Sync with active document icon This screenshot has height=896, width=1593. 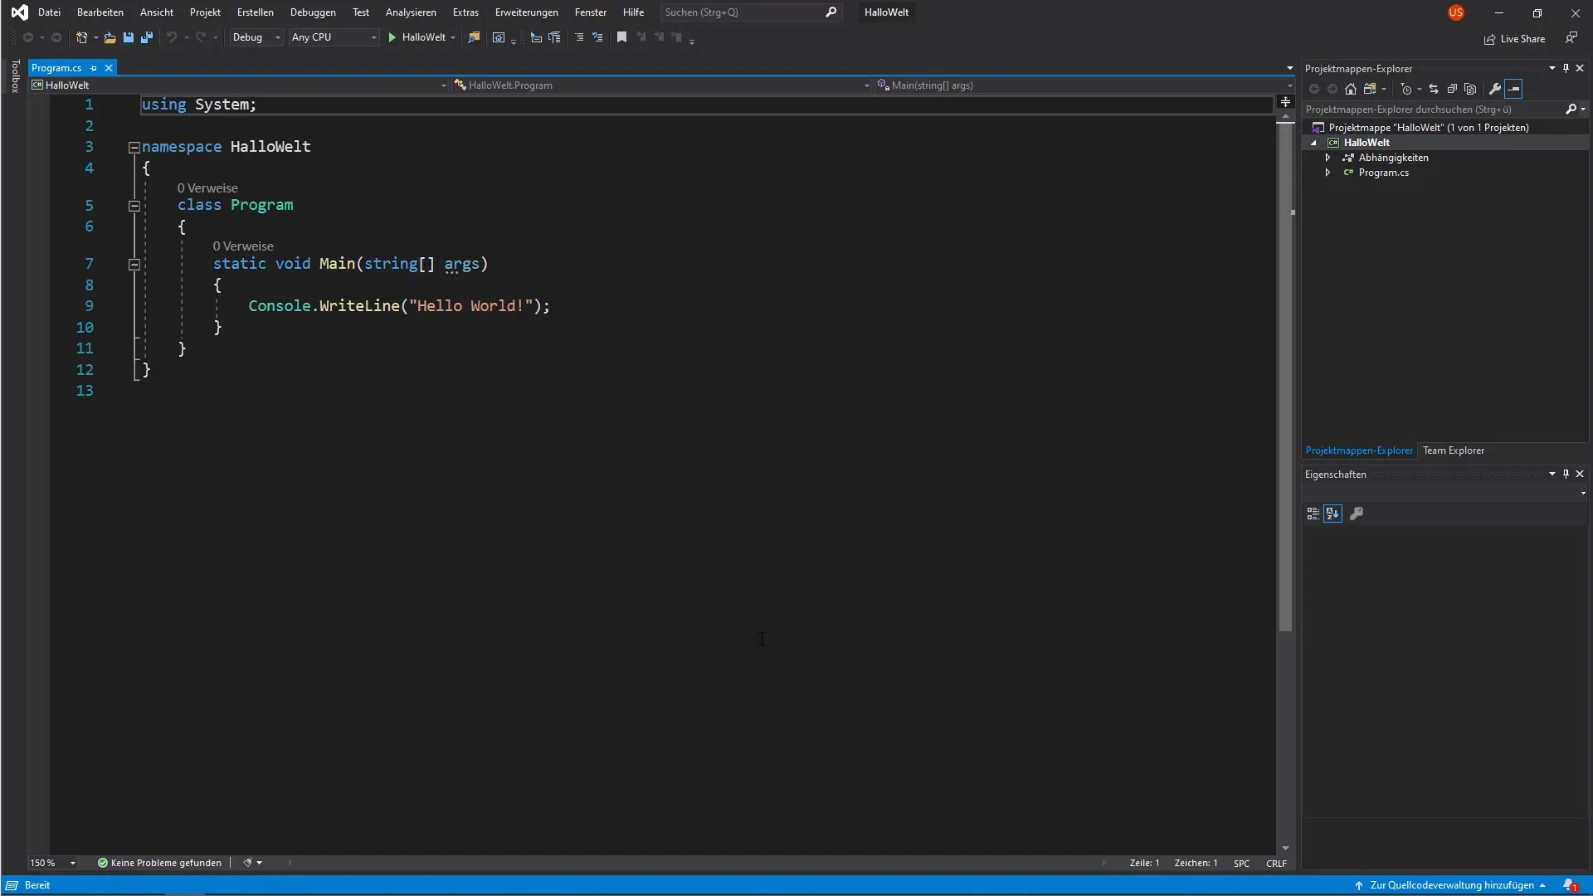1434,89
